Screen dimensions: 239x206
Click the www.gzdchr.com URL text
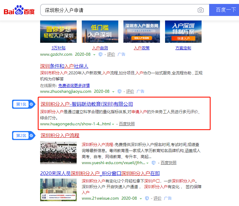(56, 54)
